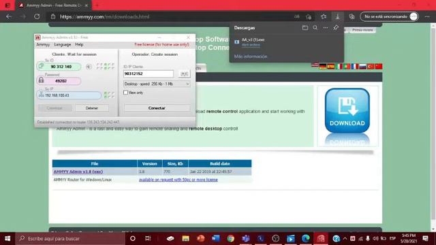Click the Su ID value 90 312 140
Image resolution: width=436 pixels, height=245 pixels.
(x=61, y=67)
